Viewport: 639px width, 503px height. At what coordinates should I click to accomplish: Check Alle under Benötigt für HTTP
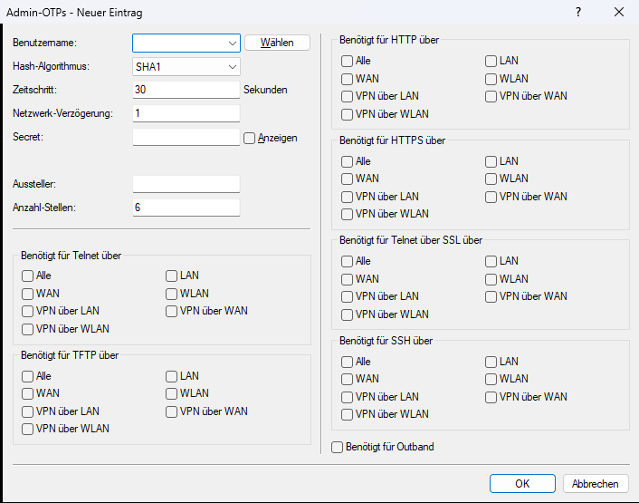pyautogui.click(x=348, y=61)
